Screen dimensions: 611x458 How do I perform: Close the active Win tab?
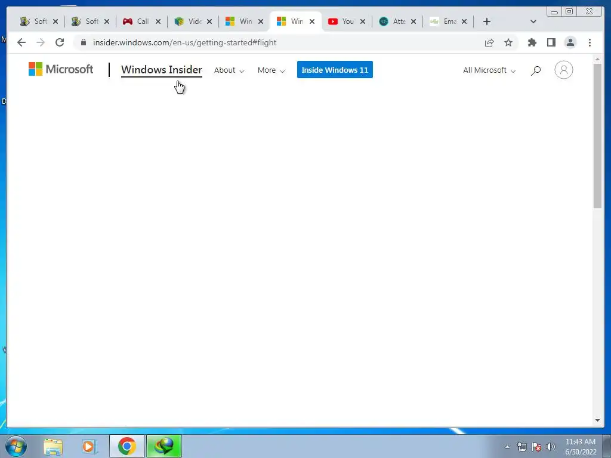(x=311, y=22)
